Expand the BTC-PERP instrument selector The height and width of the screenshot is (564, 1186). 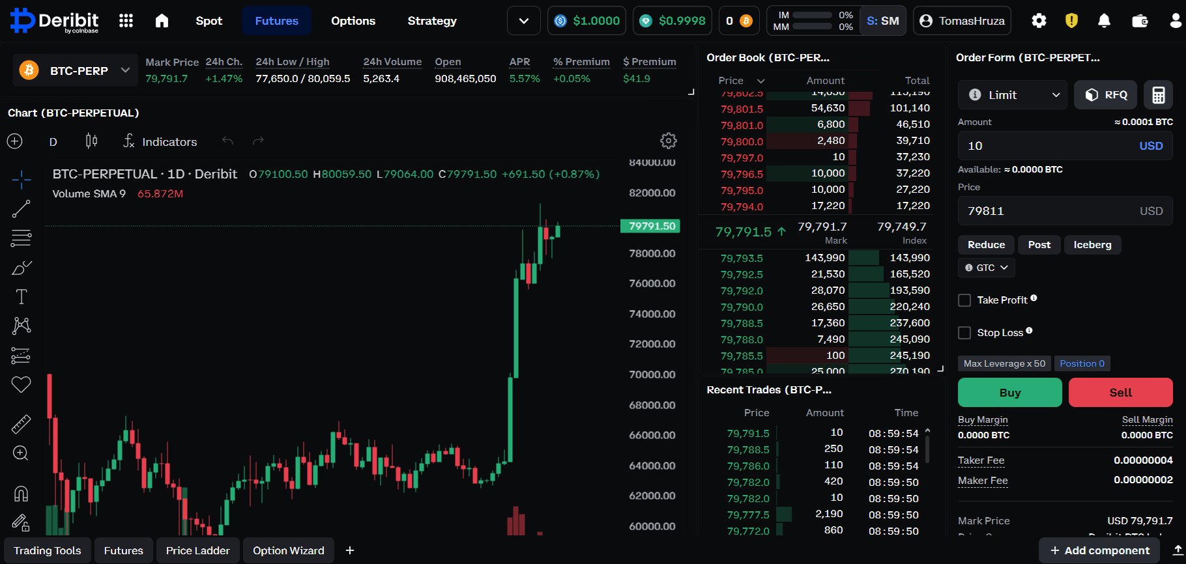[x=76, y=70]
